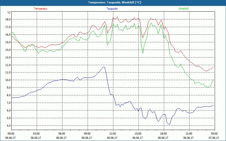The image size is (226, 141).
Task: Click the 8,0 y-axis value
Action: click(x=9, y=95)
